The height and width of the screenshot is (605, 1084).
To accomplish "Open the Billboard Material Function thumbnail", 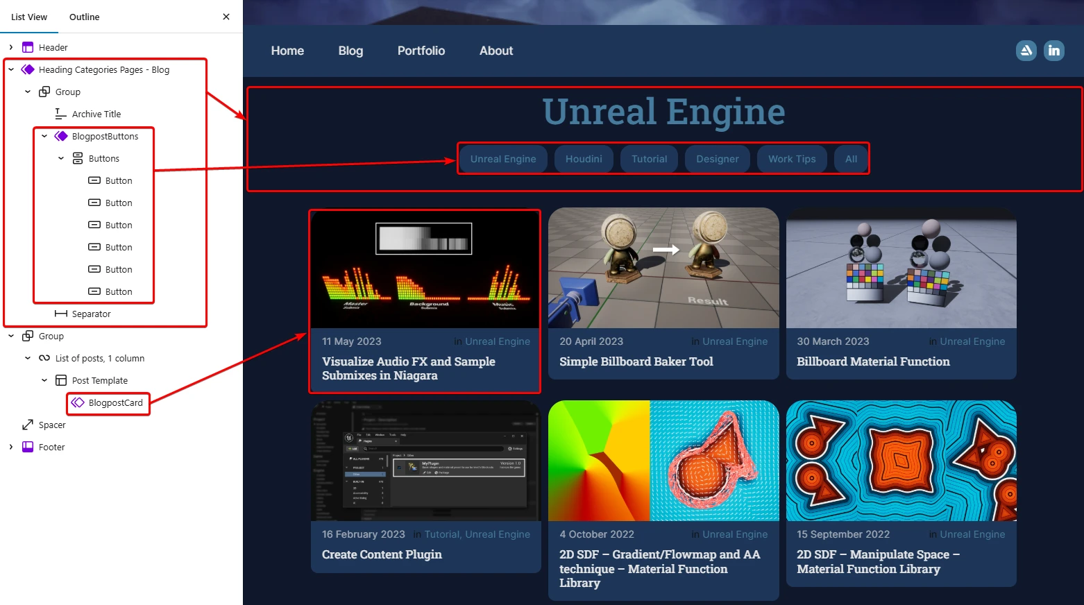I will click(x=901, y=268).
